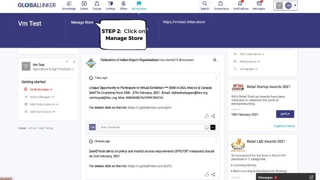Click Add Product/service link

point(44,104)
